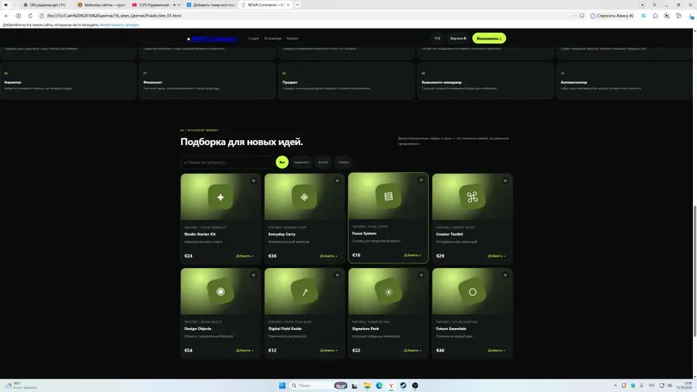Reload the page with browser refresh icon
The height and width of the screenshot is (392, 697).
[30, 16]
